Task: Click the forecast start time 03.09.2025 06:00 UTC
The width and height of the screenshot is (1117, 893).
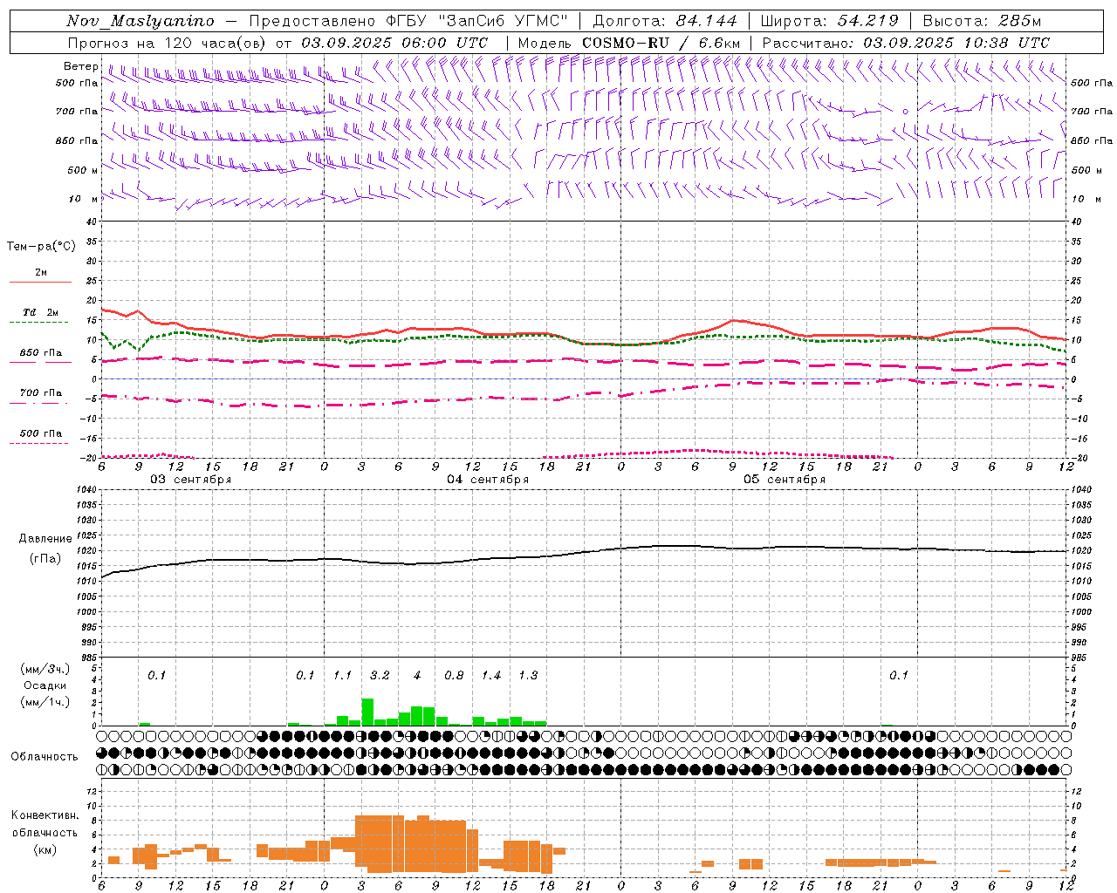Action: [394, 43]
